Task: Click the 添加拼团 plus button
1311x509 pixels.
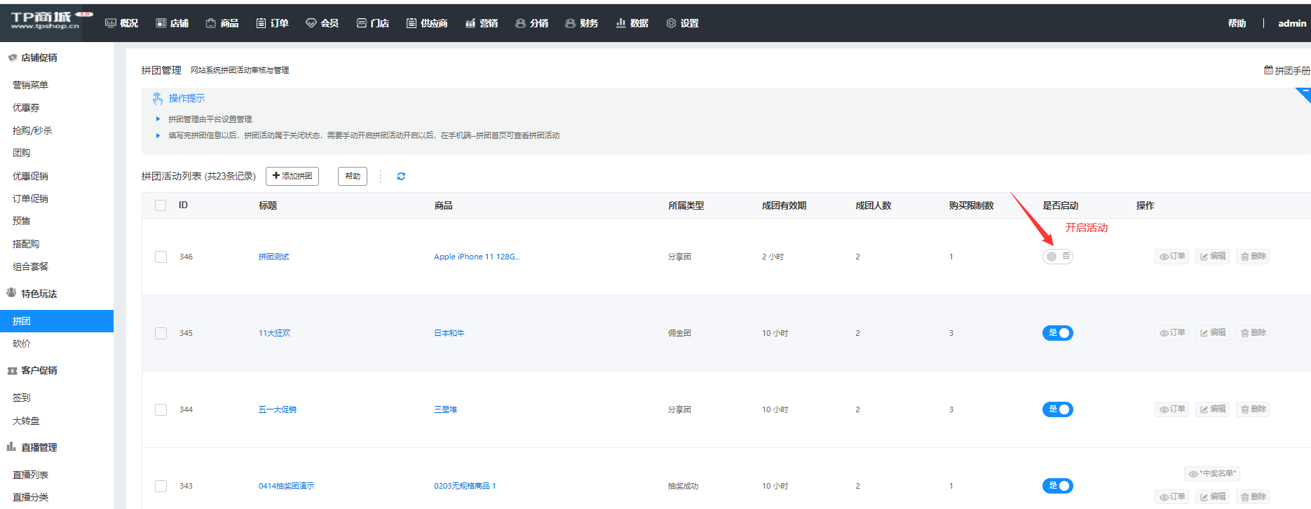Action: click(292, 176)
